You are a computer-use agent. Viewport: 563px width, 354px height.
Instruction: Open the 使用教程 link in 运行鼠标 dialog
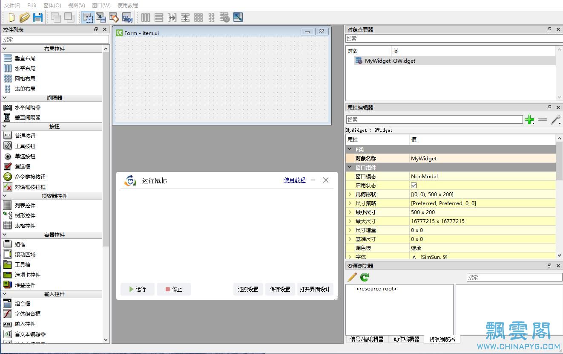[x=295, y=180]
